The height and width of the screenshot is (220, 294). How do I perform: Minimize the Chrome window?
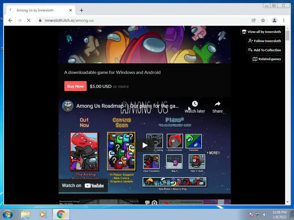point(267,6)
